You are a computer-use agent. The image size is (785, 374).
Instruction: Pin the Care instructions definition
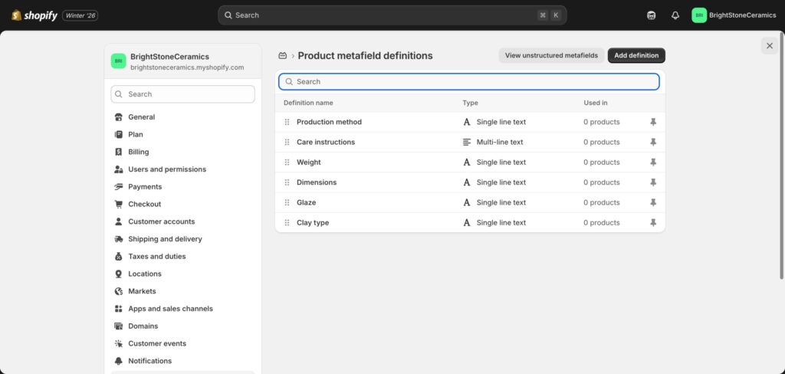653,143
